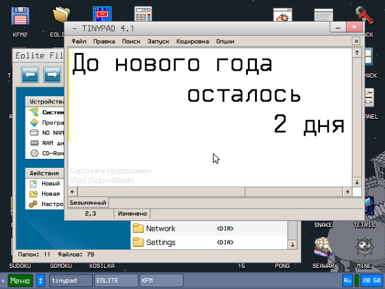Viewport: 385px width, 289px height.
Task: Click the Действия panel header in Eolite
Action: click(45, 174)
